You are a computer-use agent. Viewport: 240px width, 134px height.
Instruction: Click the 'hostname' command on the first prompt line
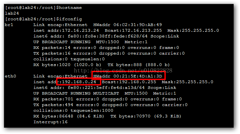70,8
